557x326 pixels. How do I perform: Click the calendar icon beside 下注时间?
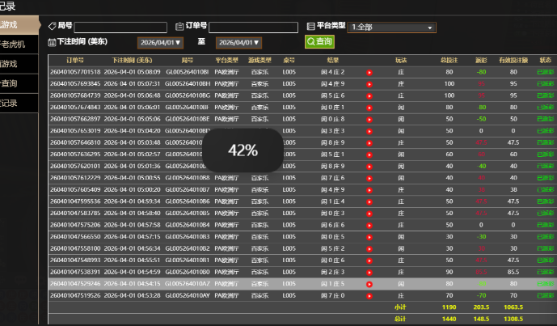coord(53,41)
